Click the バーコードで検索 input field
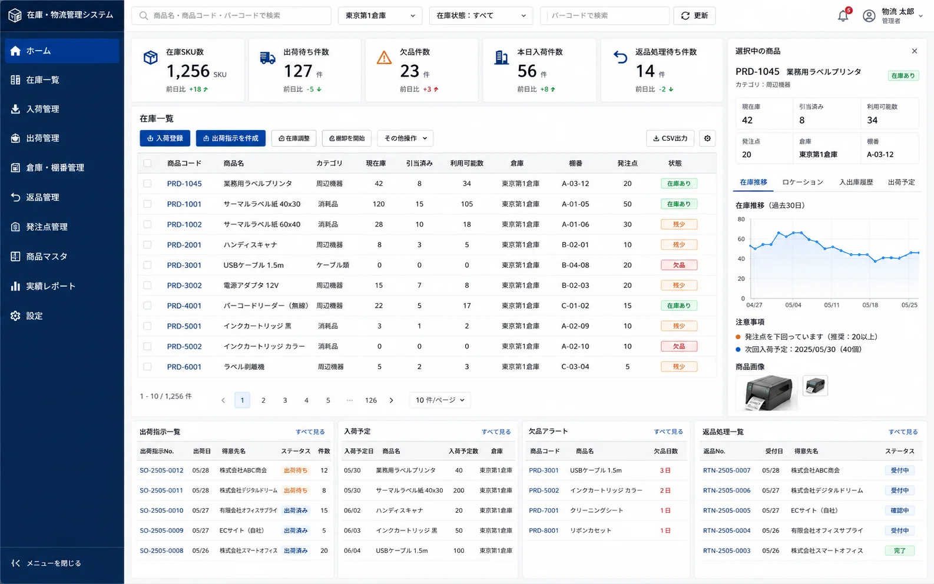 point(605,16)
